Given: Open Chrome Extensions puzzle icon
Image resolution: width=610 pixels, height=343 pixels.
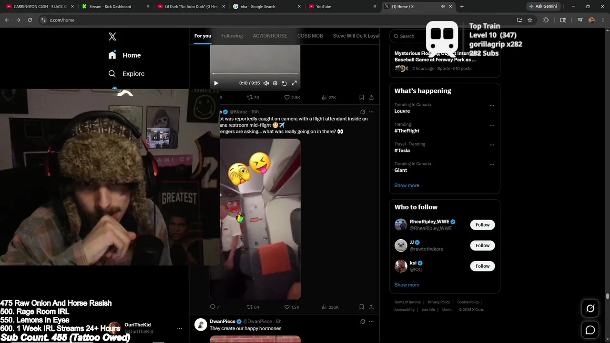Looking at the screenshot, I should click(x=546, y=20).
